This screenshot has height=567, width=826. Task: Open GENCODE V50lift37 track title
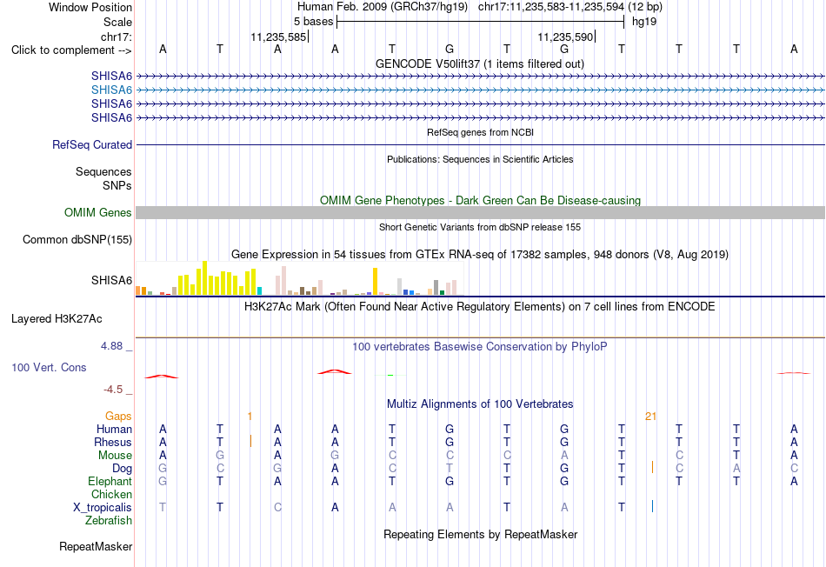479,63
